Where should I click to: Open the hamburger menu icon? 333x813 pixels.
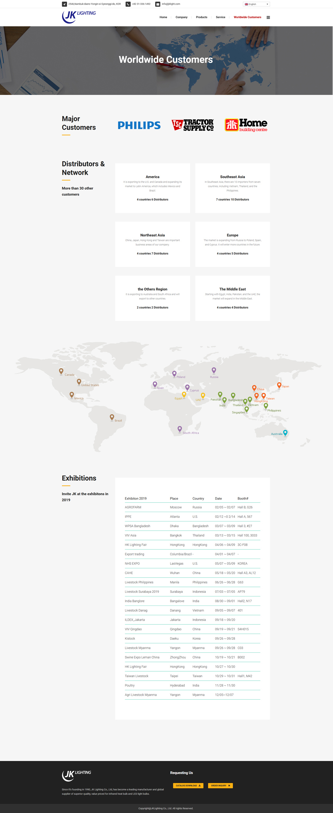268,18
